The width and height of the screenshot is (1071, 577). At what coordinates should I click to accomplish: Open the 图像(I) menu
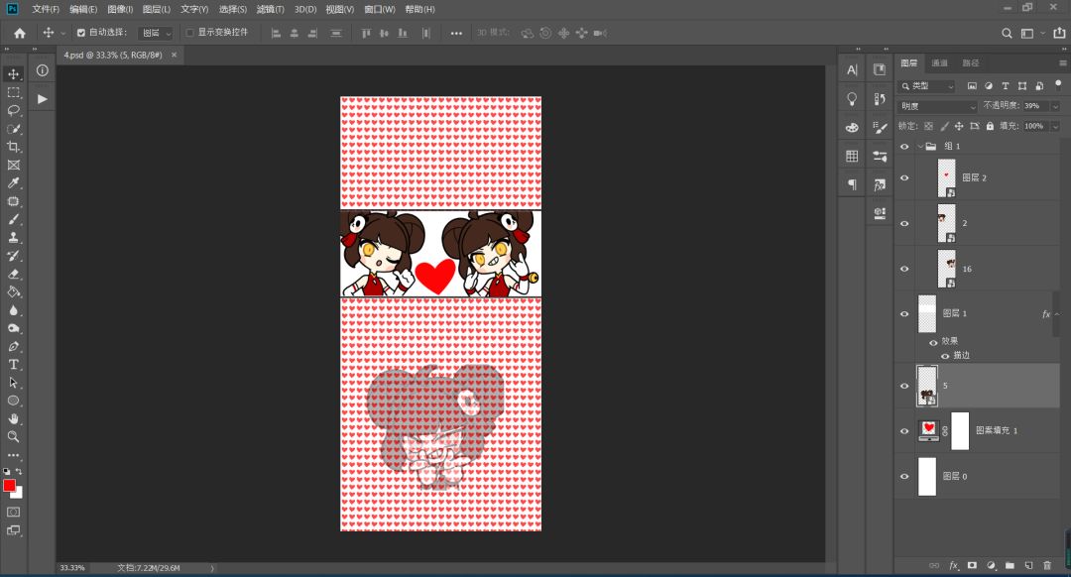(120, 10)
